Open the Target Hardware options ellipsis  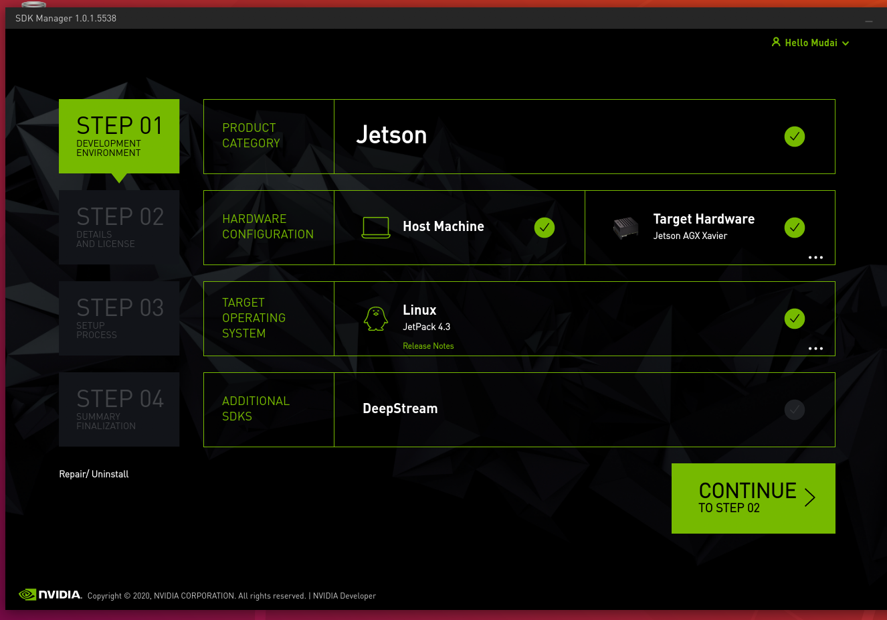815,258
